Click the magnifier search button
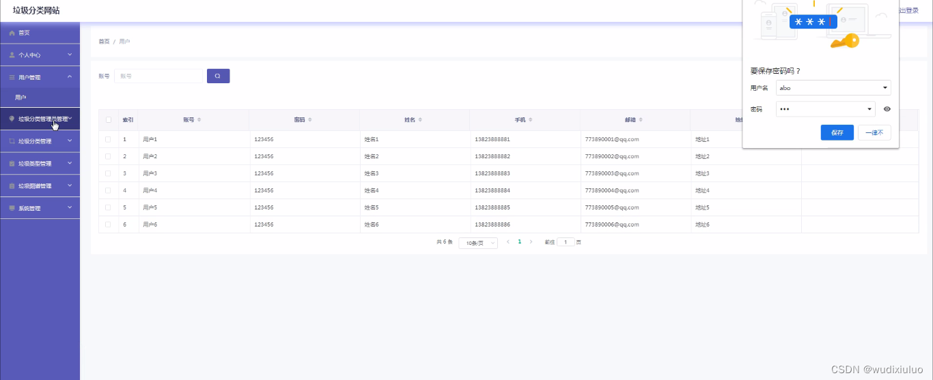Image resolution: width=933 pixels, height=380 pixels. coord(218,76)
